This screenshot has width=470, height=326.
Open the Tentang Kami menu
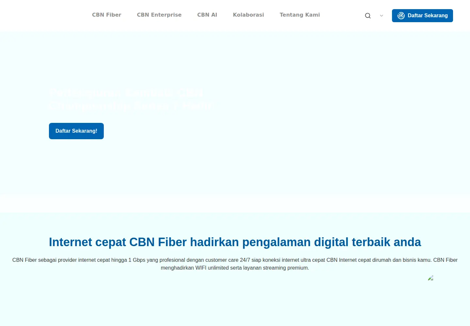tap(300, 15)
